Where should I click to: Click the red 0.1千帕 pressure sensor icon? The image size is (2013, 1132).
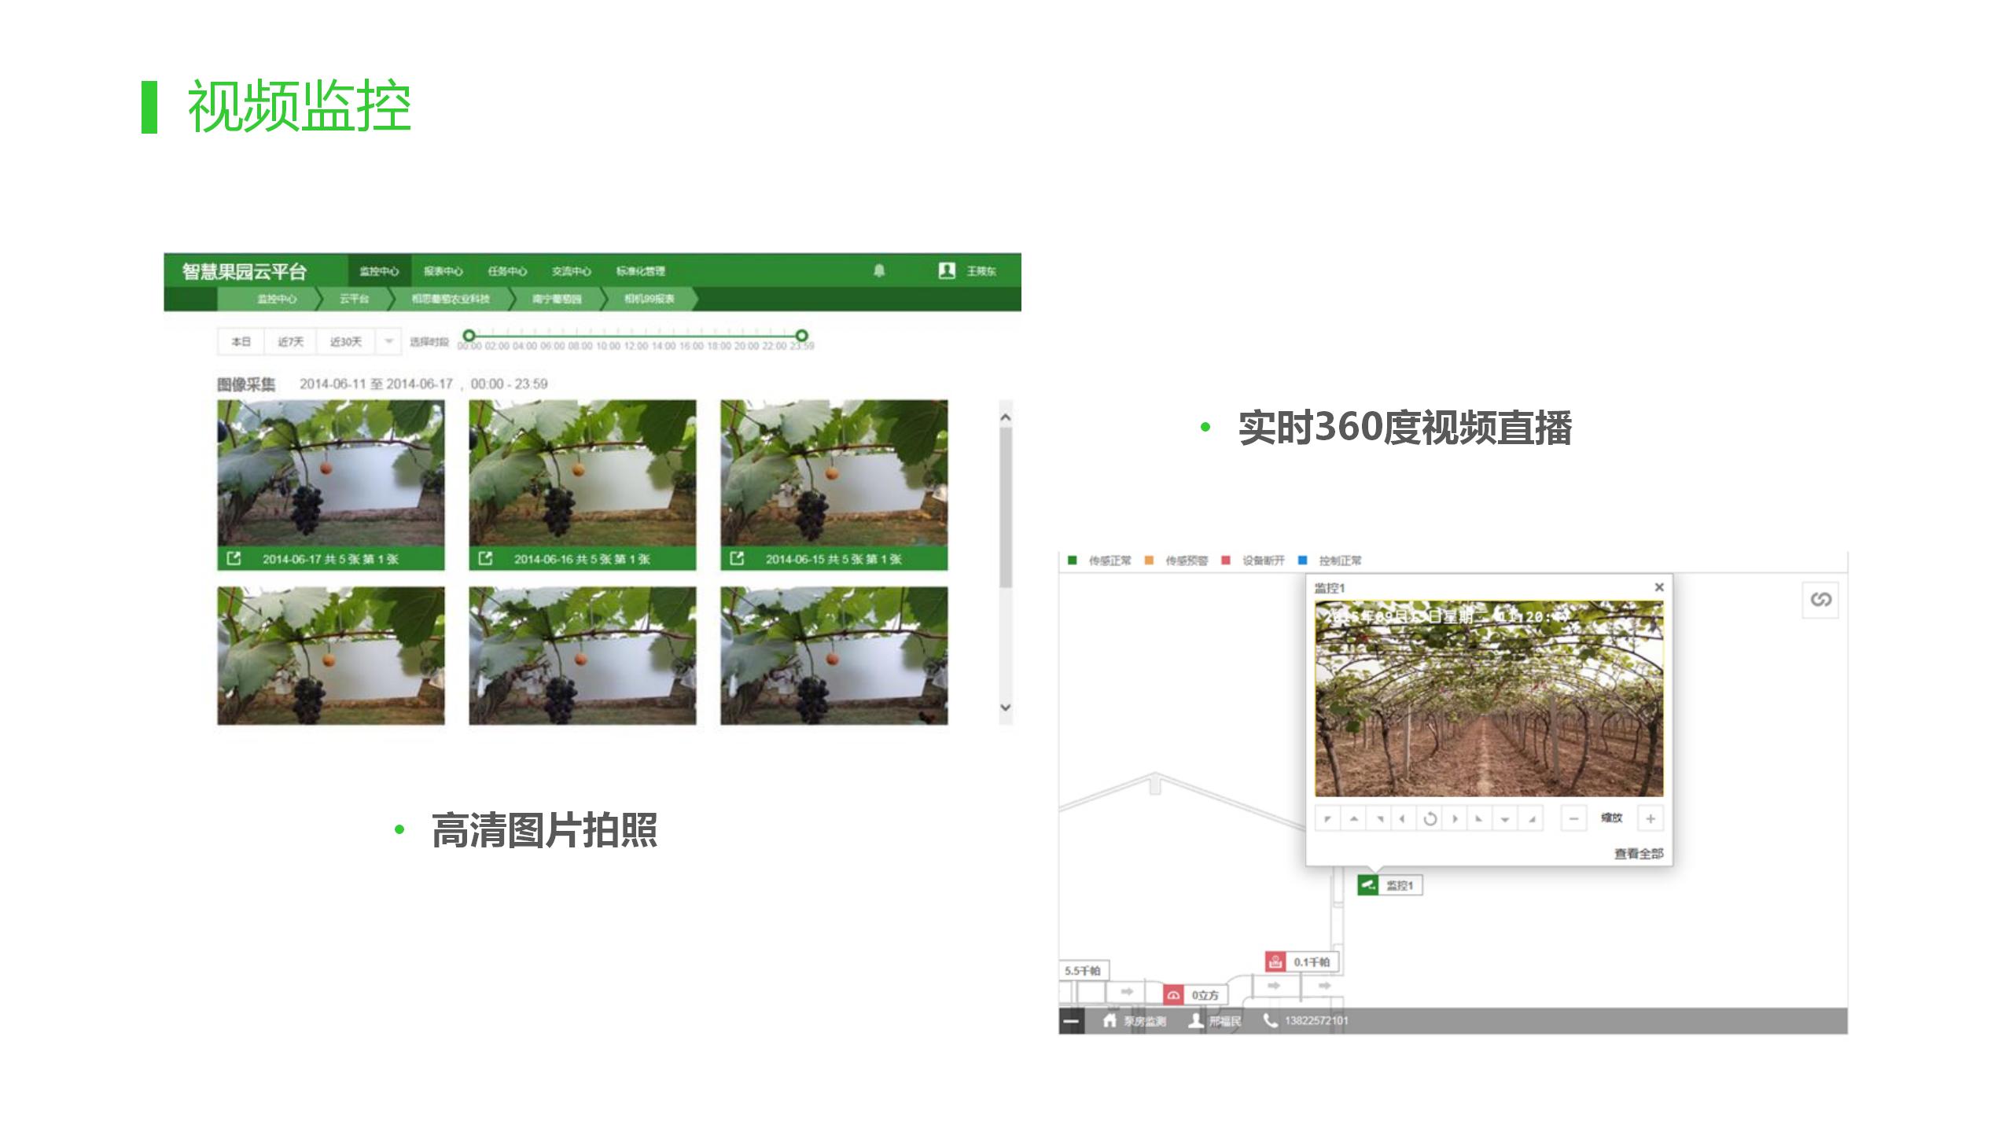point(1275,961)
